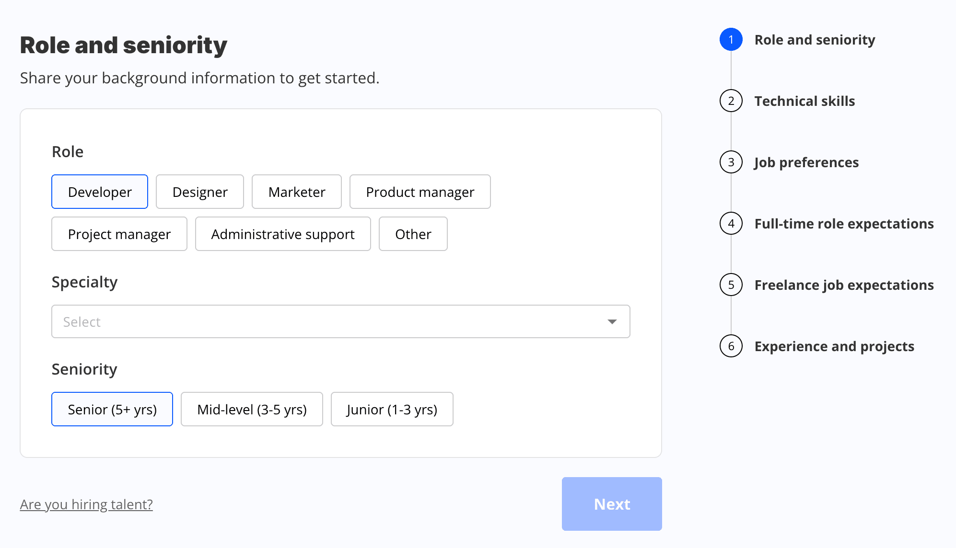Go to Technical skills step

804,101
